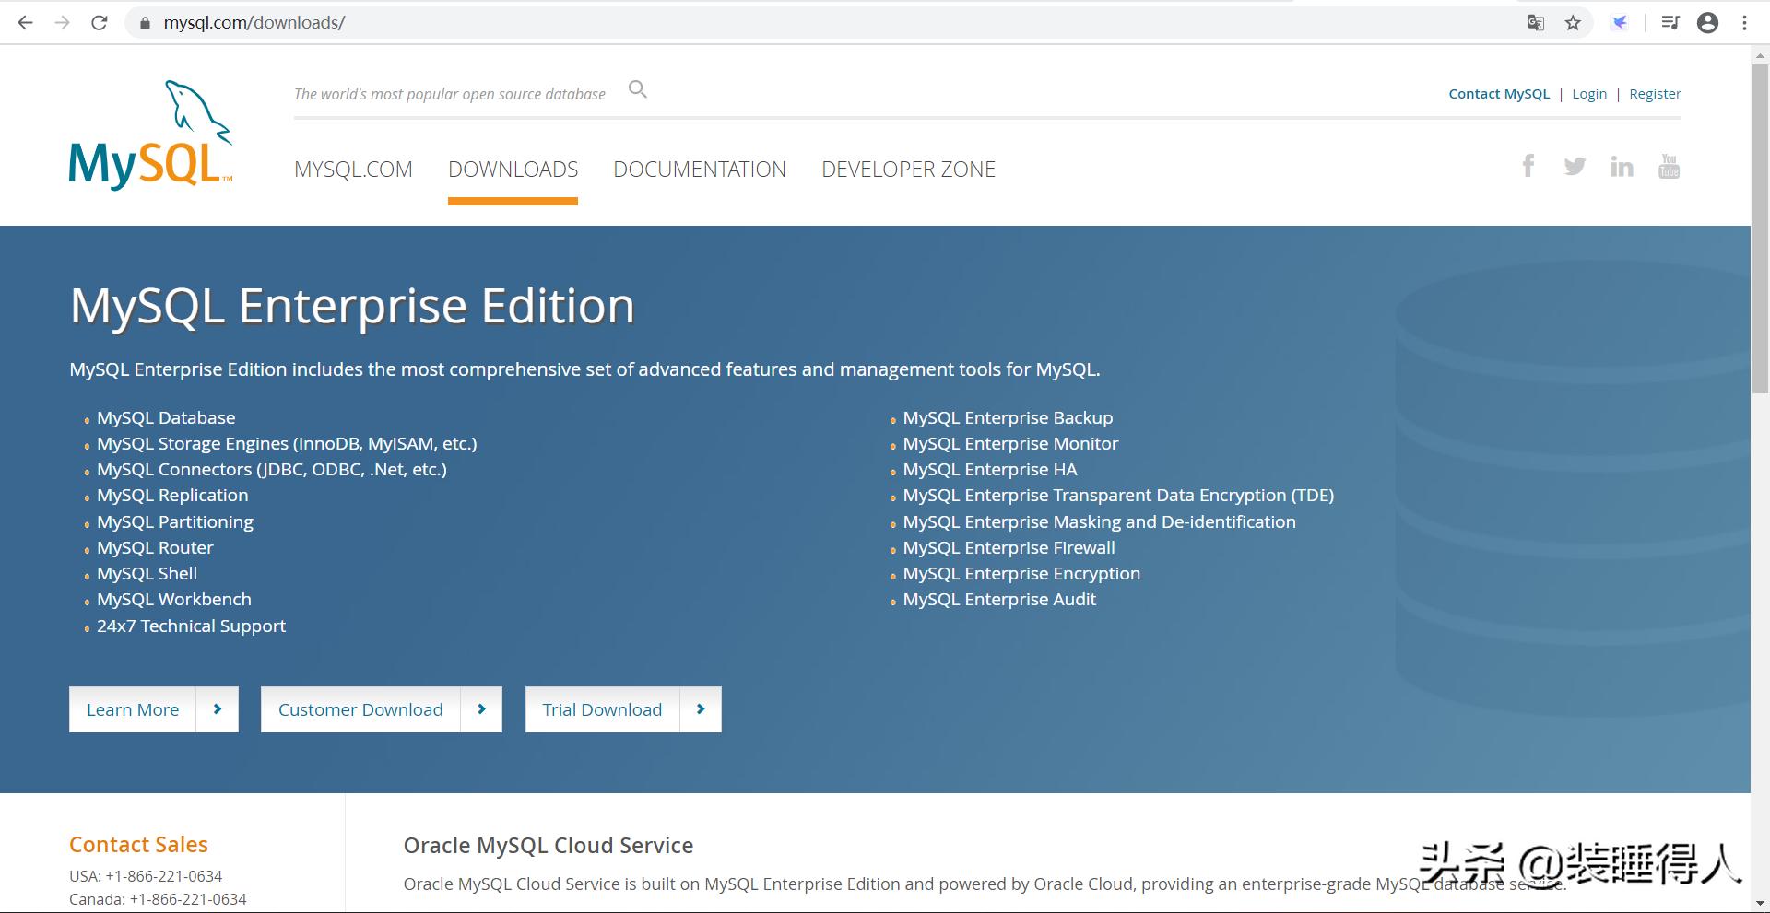
Task: Open MySQL Enterprise Firewall link
Action: click(1009, 547)
